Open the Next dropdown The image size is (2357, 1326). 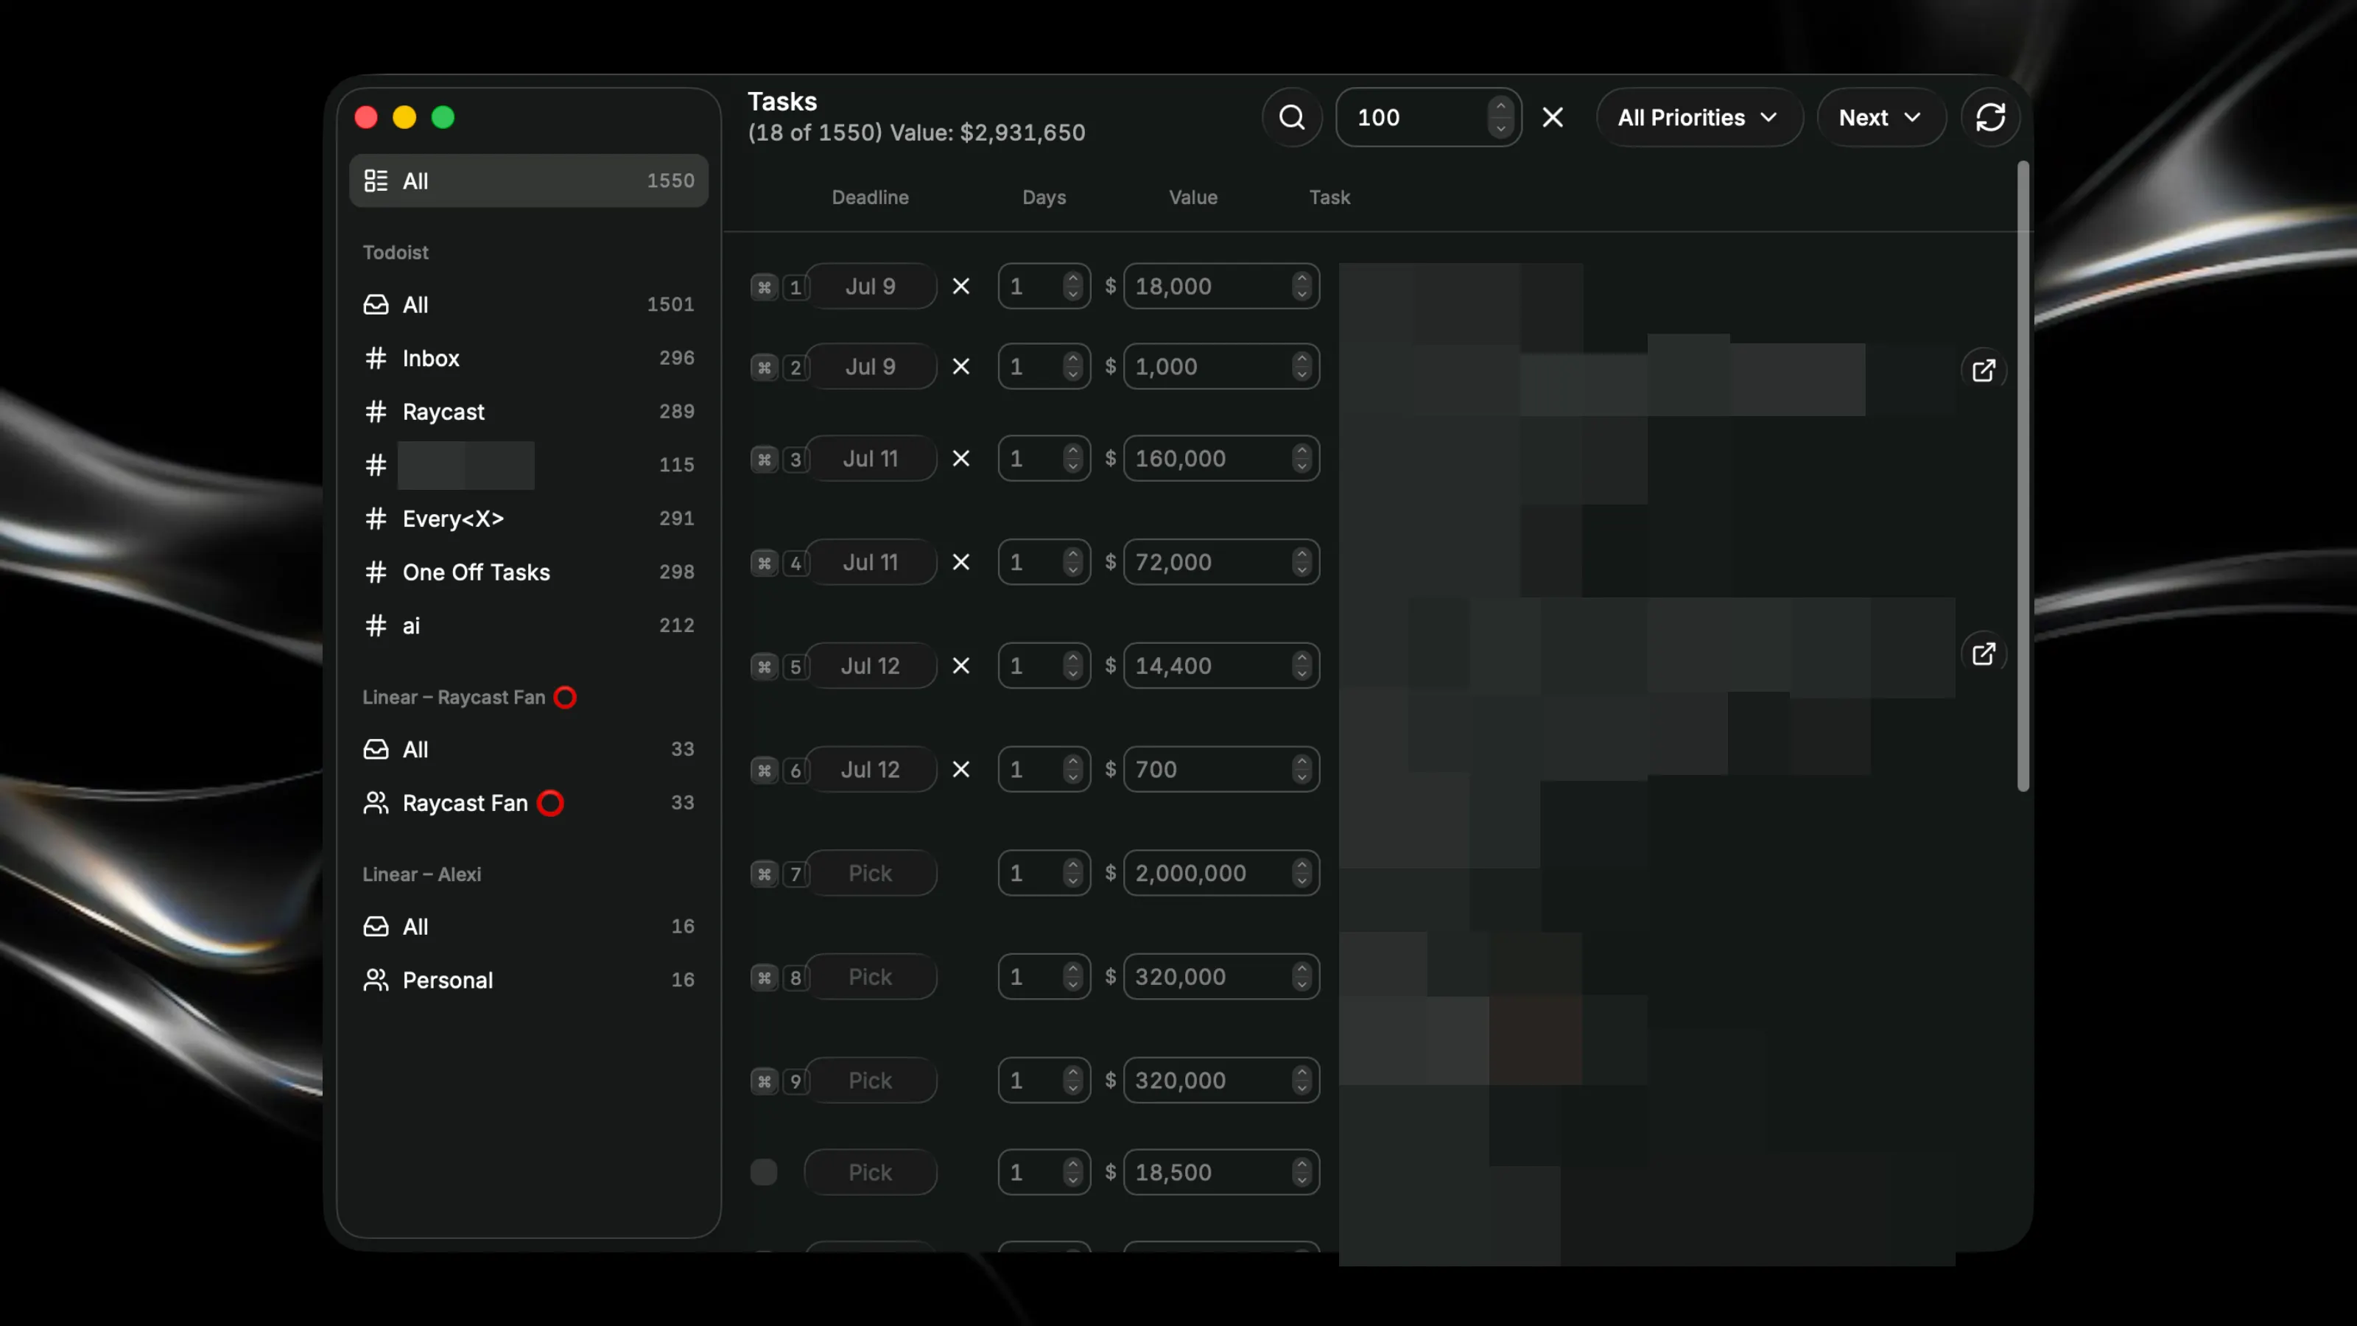tap(1880, 117)
